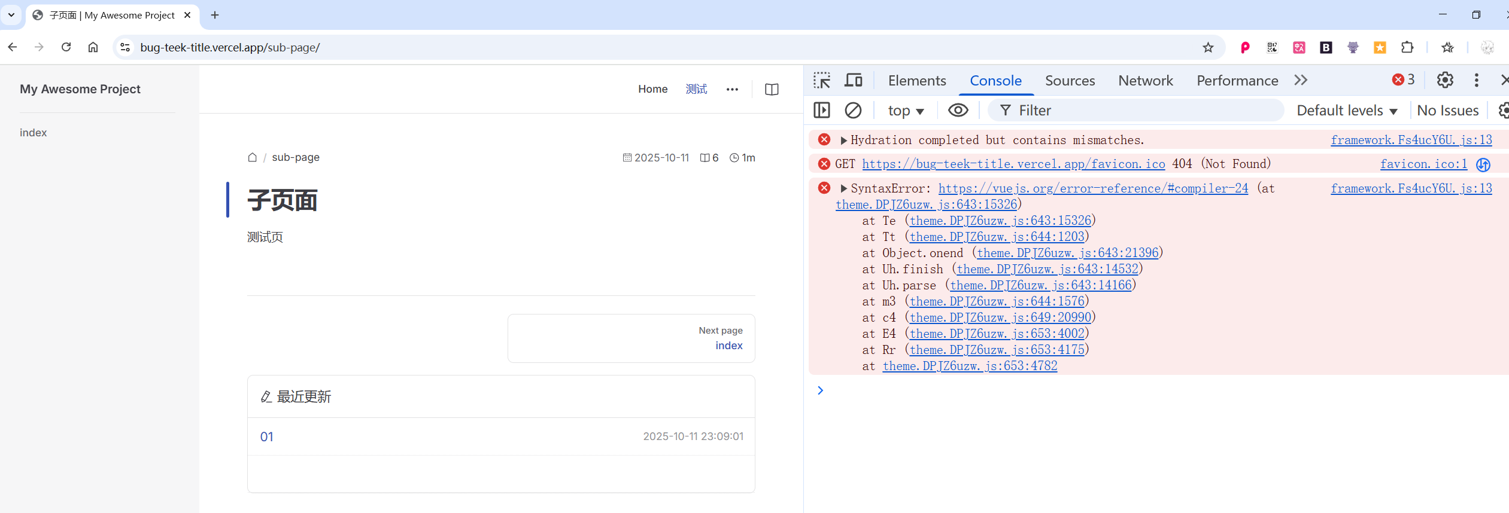Viewport: 1509px width, 513px height.
Task: Go to the Next page index link
Action: point(728,346)
